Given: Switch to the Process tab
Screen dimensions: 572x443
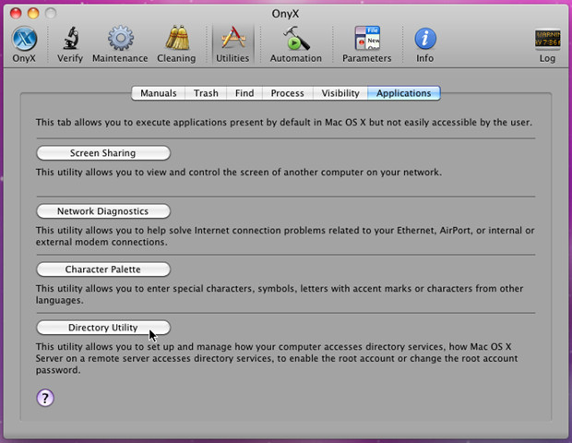Looking at the screenshot, I should tap(288, 93).
